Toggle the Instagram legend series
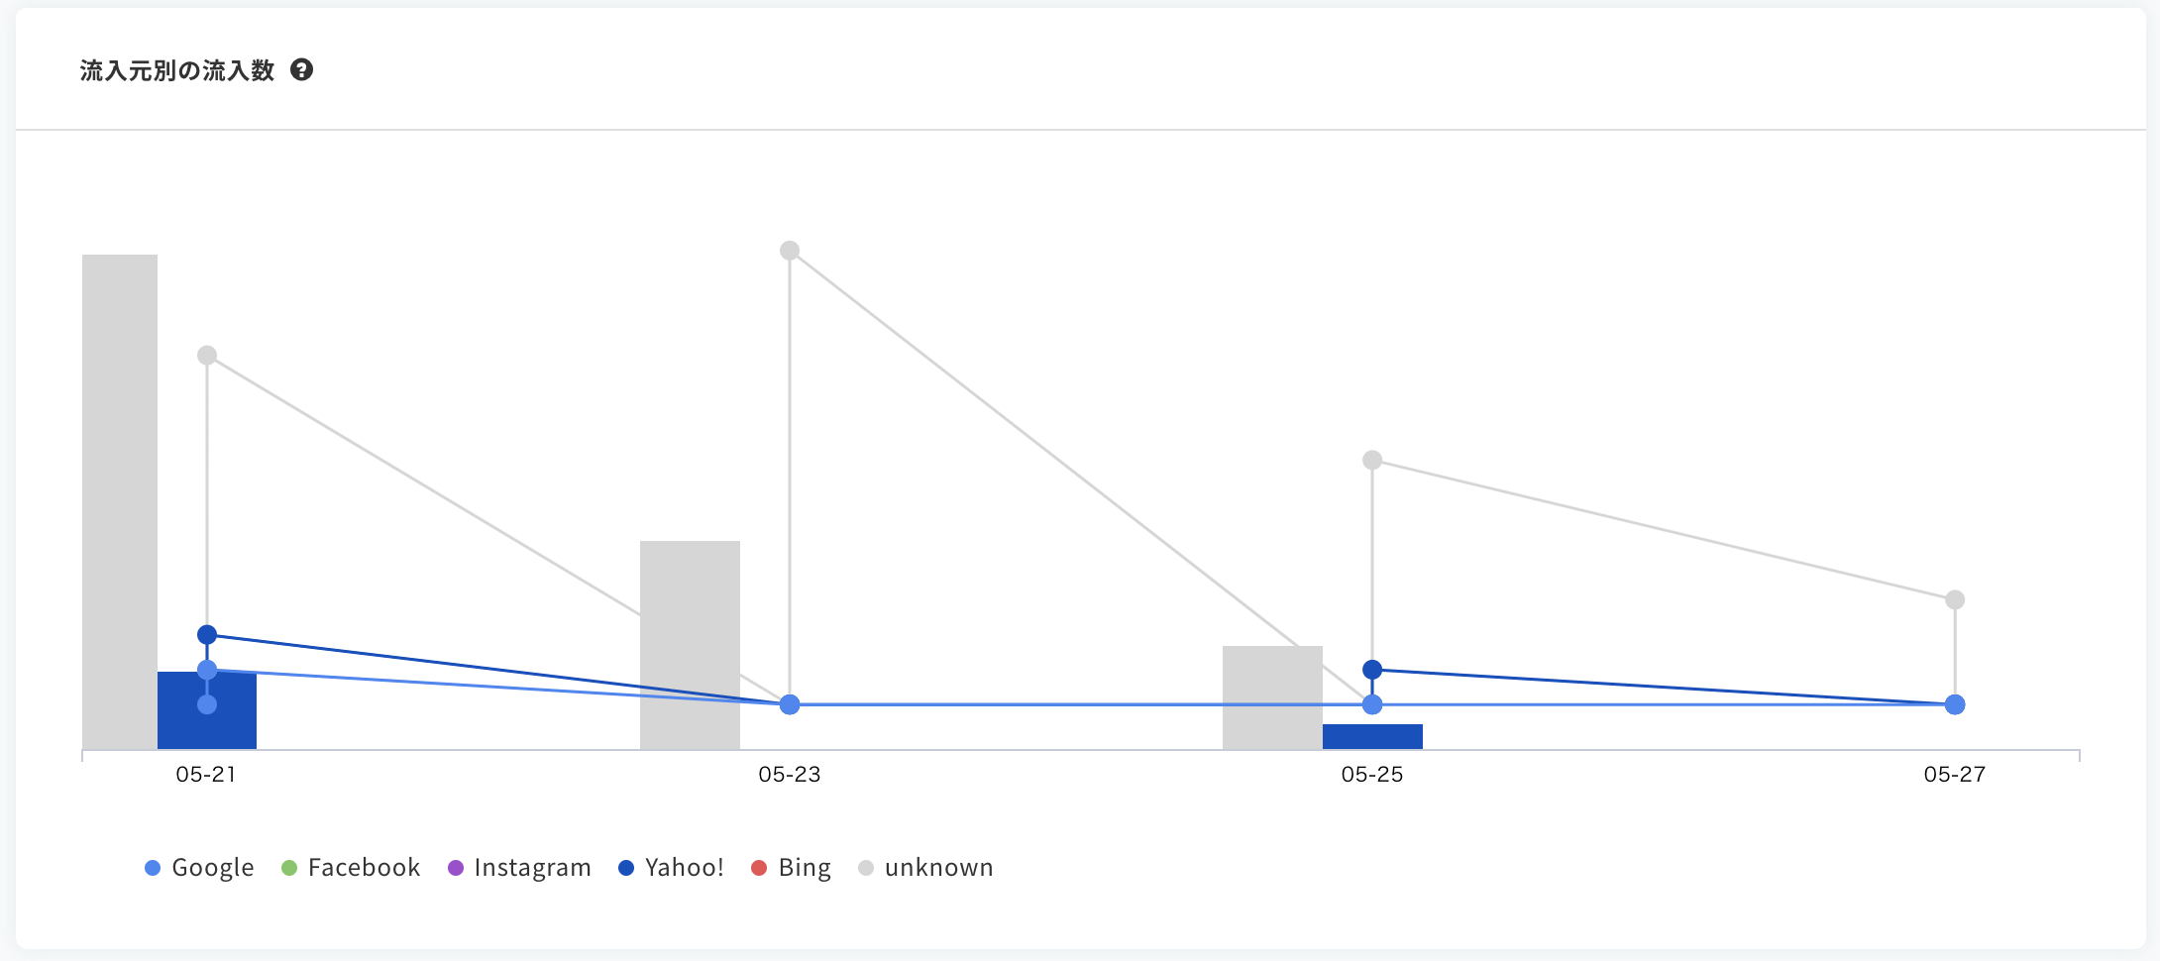 click(x=519, y=868)
